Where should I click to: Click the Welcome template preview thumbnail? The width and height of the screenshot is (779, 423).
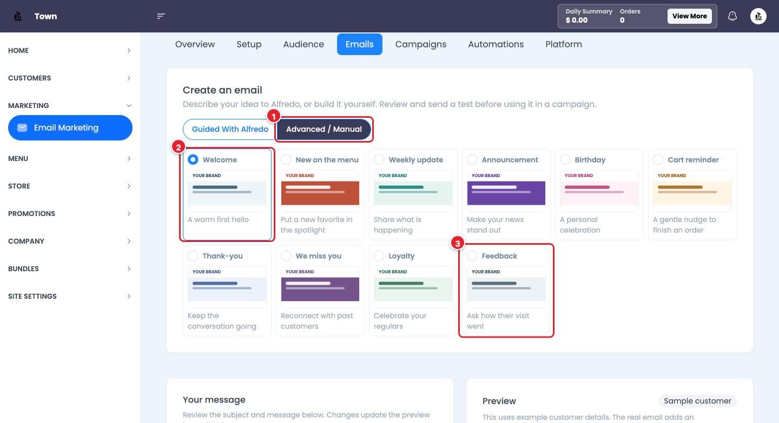(x=227, y=191)
